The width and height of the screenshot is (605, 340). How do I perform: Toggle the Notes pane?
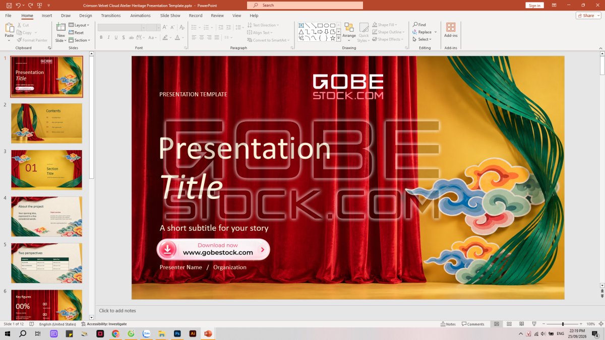[448, 324]
